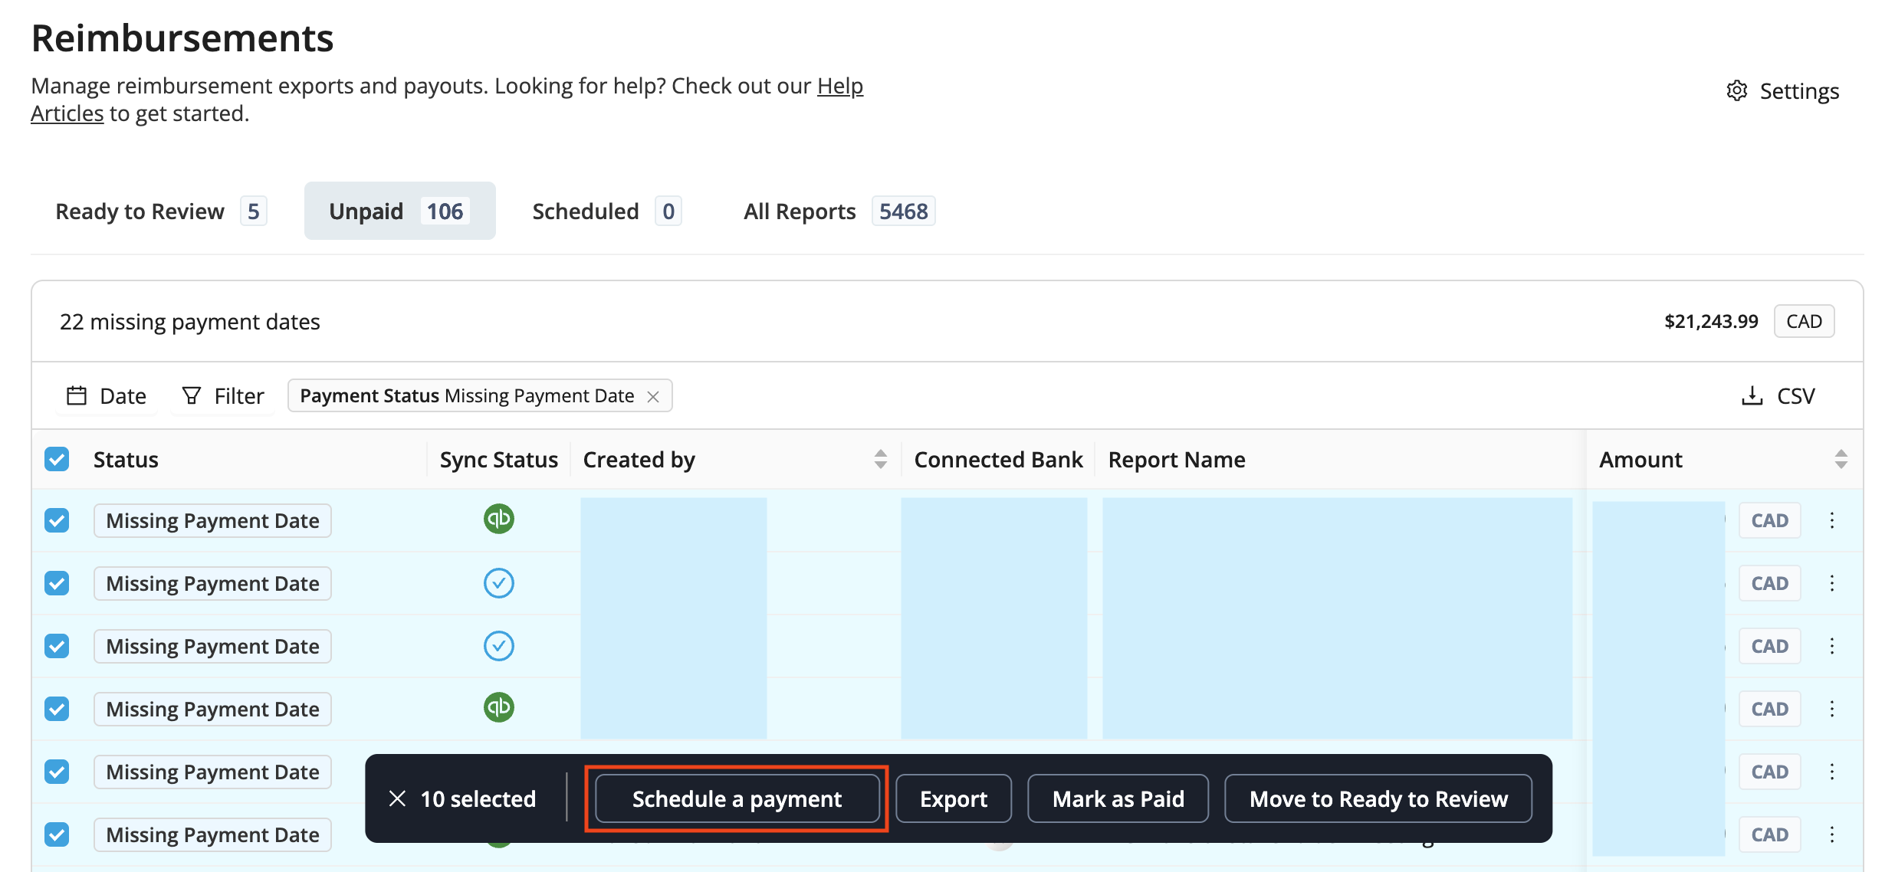The image size is (1895, 872).
Task: Sort by the Created by column arrows
Action: point(880,459)
